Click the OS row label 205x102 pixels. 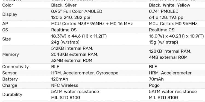click(5, 30)
